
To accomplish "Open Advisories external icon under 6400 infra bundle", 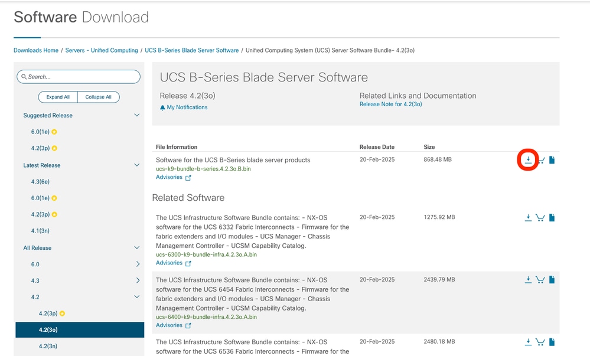I will pos(188,325).
